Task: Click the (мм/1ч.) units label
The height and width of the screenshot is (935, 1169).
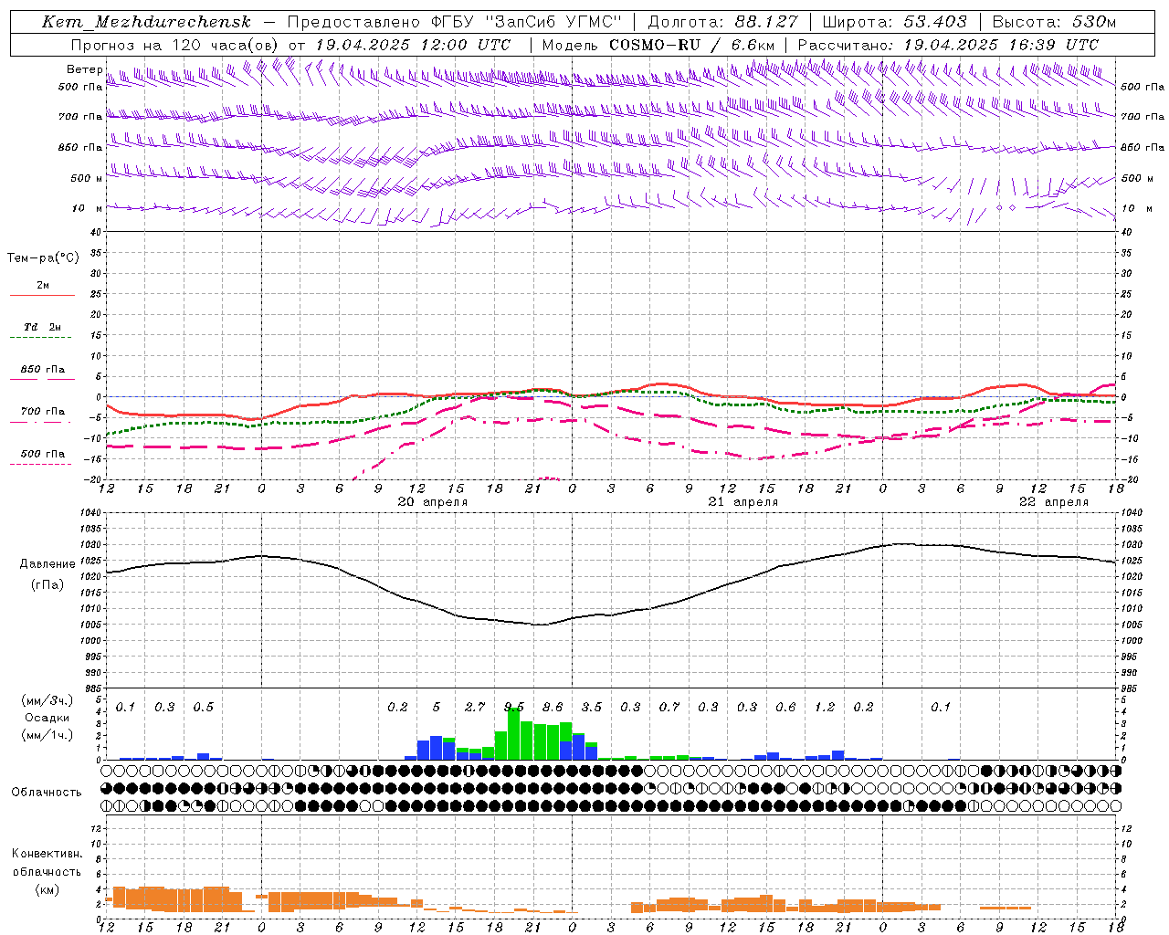Action: click(47, 735)
